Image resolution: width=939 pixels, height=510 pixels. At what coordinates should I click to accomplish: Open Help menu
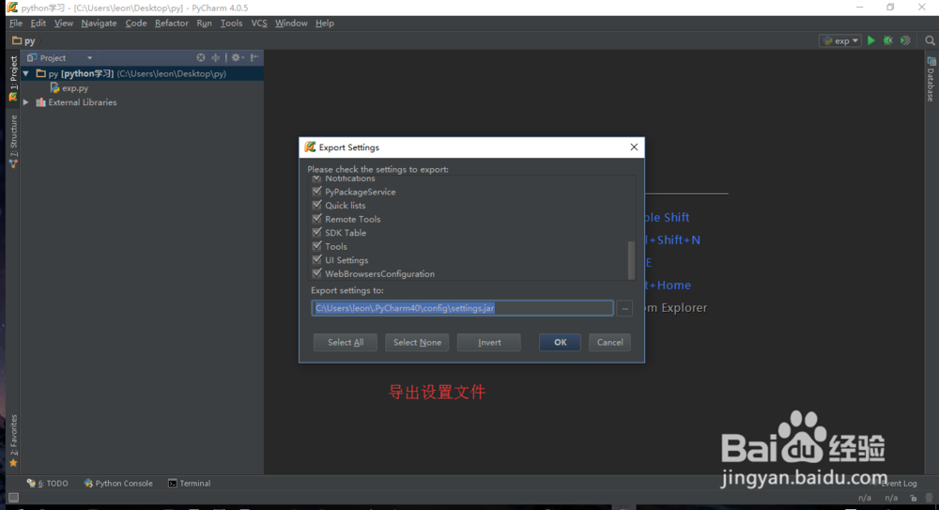[x=325, y=23]
